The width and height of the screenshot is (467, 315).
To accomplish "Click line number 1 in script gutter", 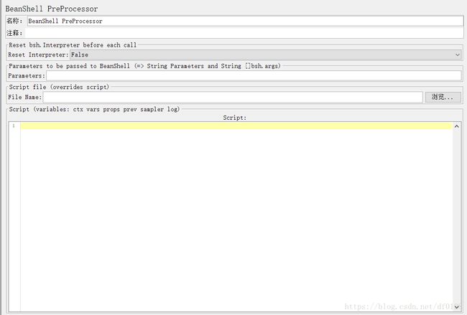I will click(x=14, y=126).
